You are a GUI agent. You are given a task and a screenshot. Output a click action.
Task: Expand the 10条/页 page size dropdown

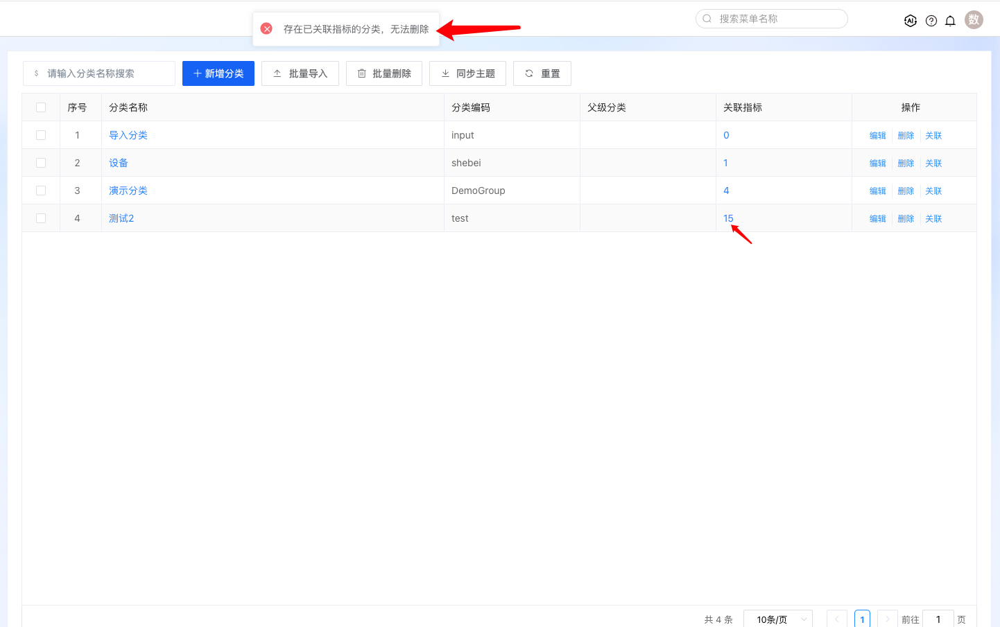[777, 619]
